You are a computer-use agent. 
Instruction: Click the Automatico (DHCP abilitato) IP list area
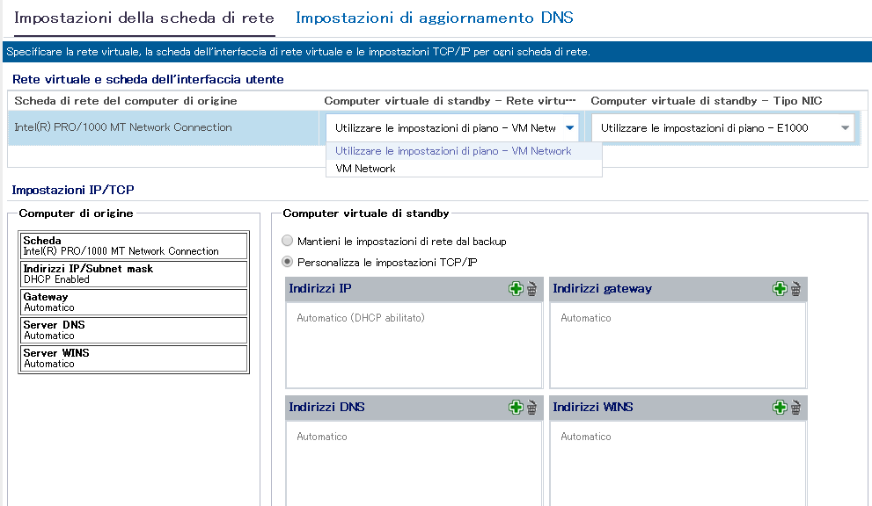pyautogui.click(x=414, y=345)
